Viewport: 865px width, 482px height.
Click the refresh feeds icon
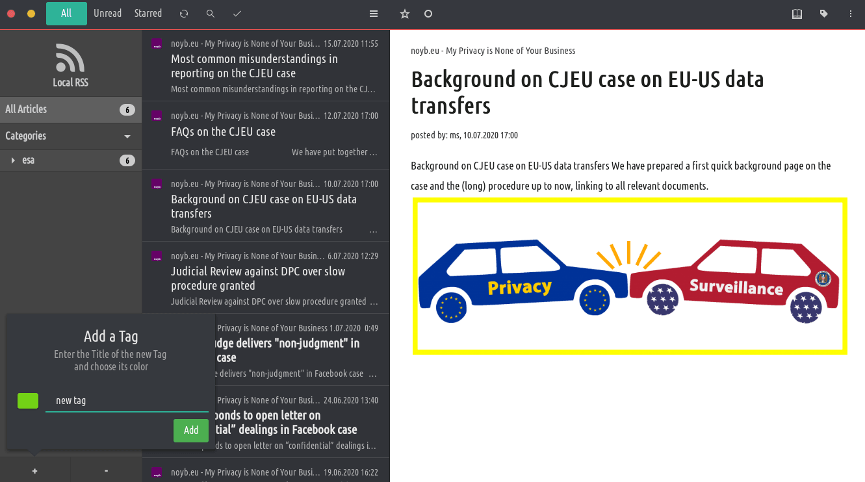coord(184,14)
